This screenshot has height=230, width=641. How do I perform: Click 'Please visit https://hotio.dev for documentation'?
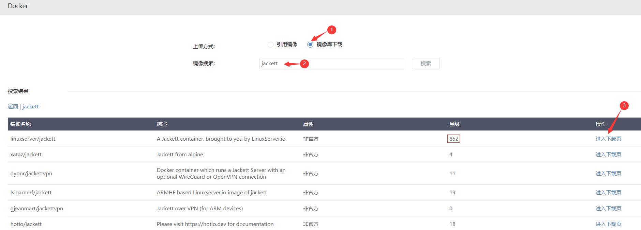[x=215, y=224]
